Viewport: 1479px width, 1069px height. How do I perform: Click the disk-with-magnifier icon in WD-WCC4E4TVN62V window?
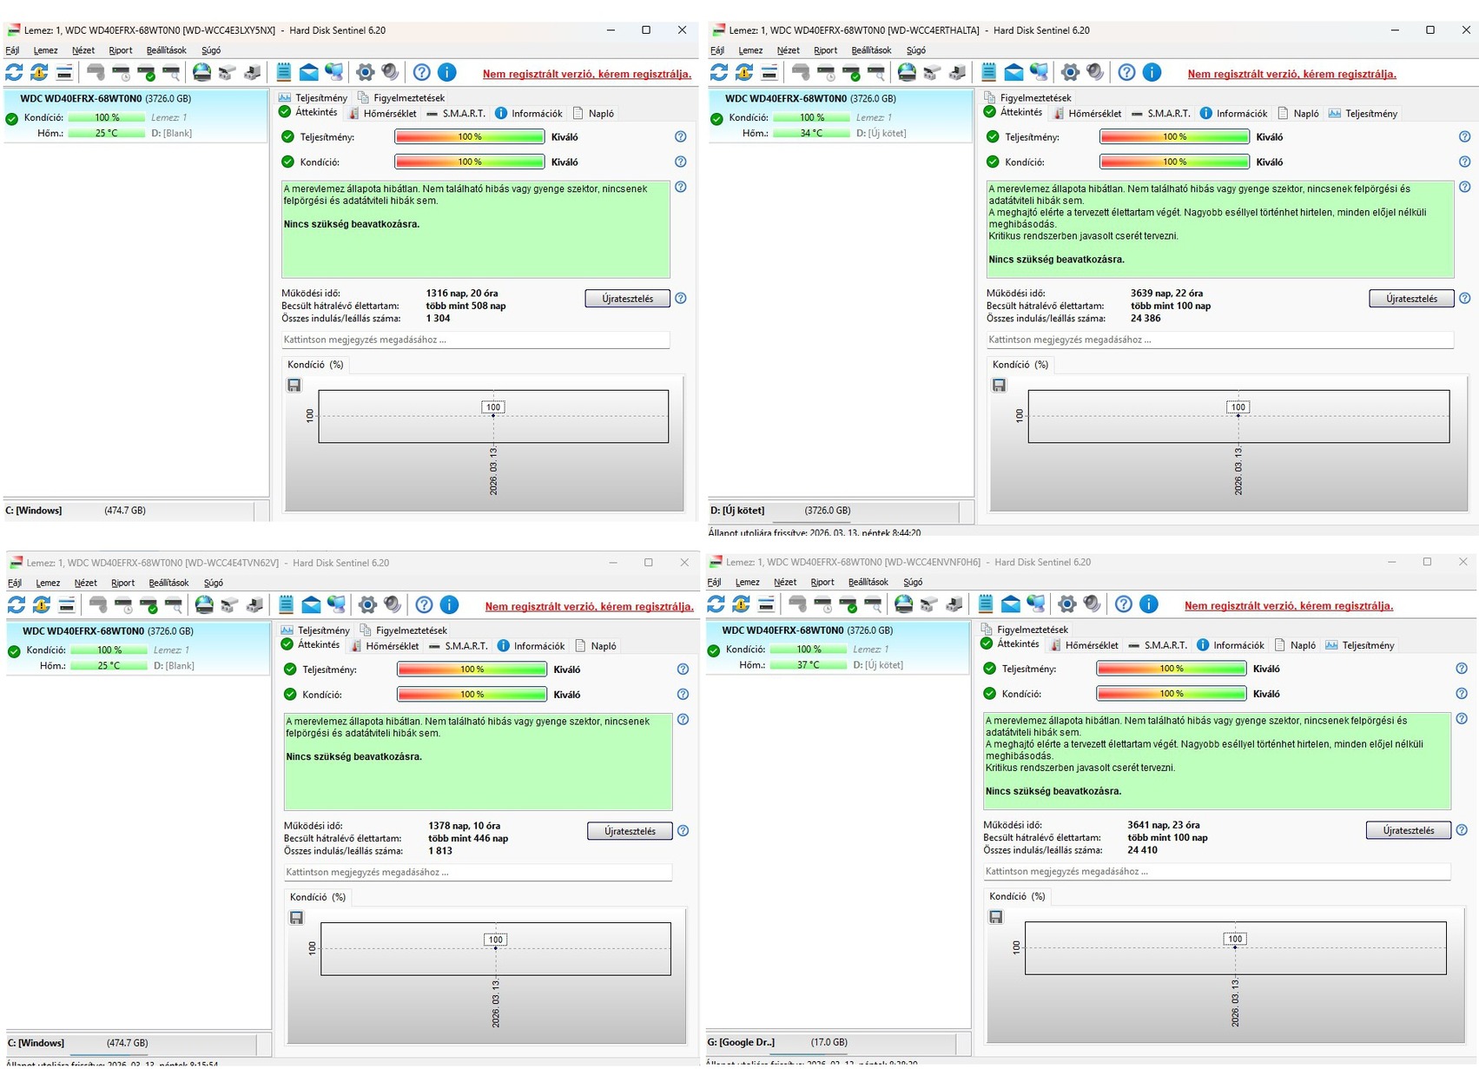[175, 604]
